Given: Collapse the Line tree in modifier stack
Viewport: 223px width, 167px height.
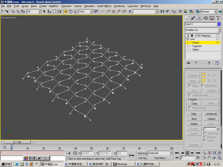Looking at the screenshot, I should [x=188, y=39].
